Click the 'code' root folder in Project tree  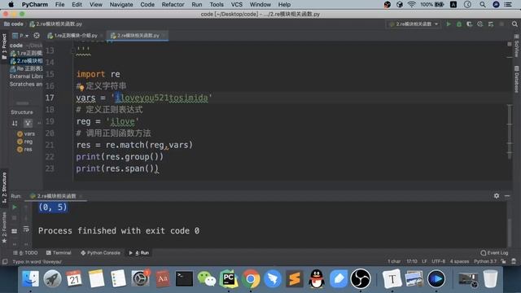16,46
